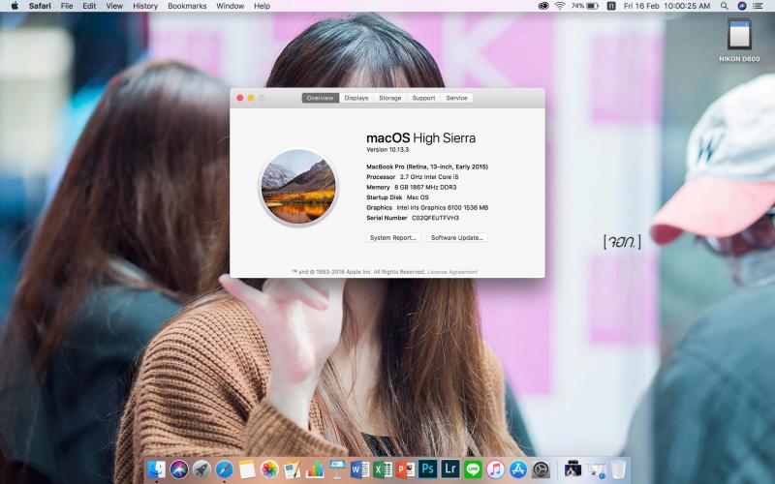The image size is (775, 484).
Task: Select the Overview tab
Action: pyautogui.click(x=321, y=98)
